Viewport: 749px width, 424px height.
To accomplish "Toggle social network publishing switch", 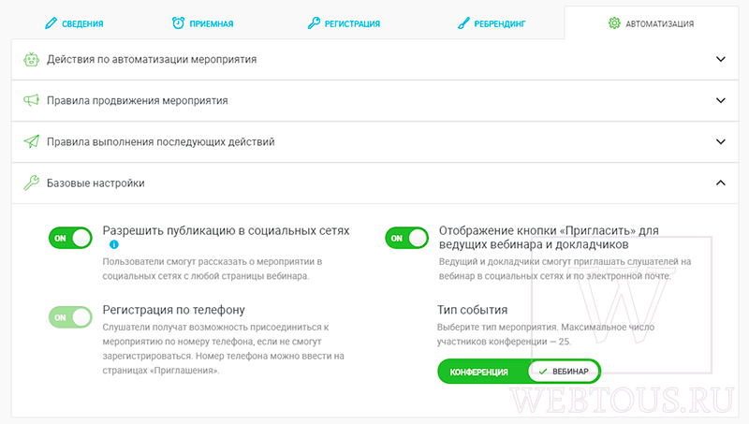I will click(x=70, y=238).
